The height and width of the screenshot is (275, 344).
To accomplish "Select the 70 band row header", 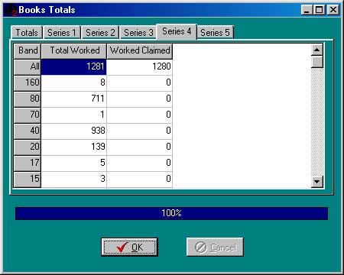I will click(x=28, y=115).
